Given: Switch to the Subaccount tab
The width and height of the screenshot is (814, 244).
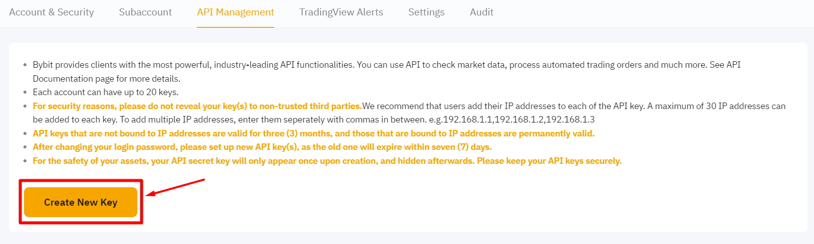Looking at the screenshot, I should click(145, 12).
